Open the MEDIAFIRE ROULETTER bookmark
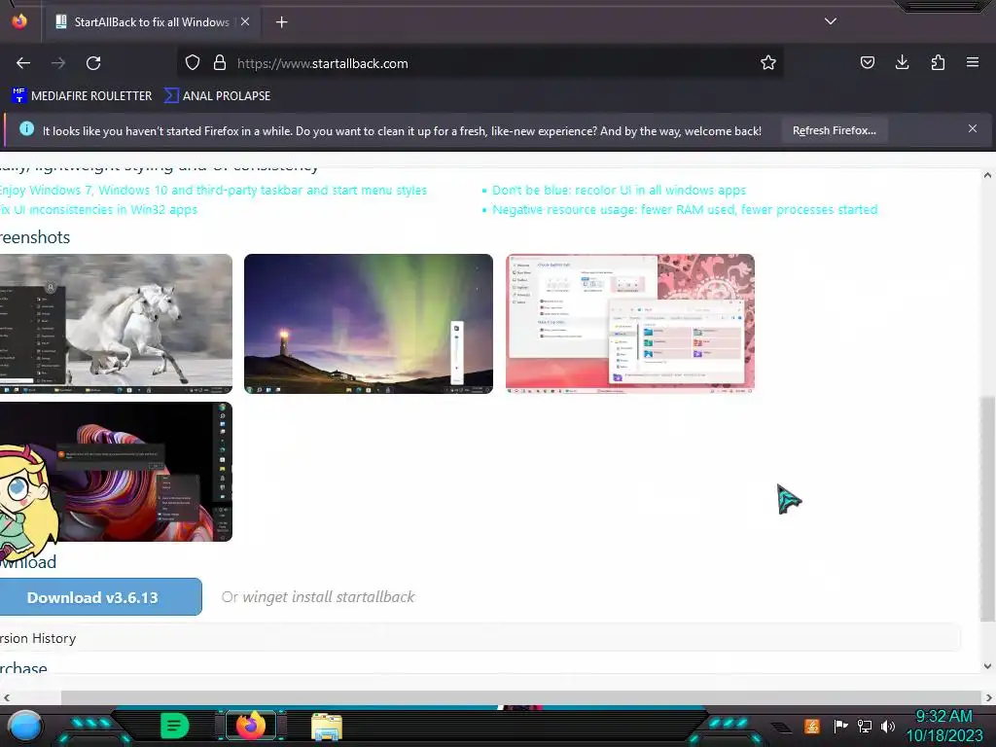 (x=82, y=96)
